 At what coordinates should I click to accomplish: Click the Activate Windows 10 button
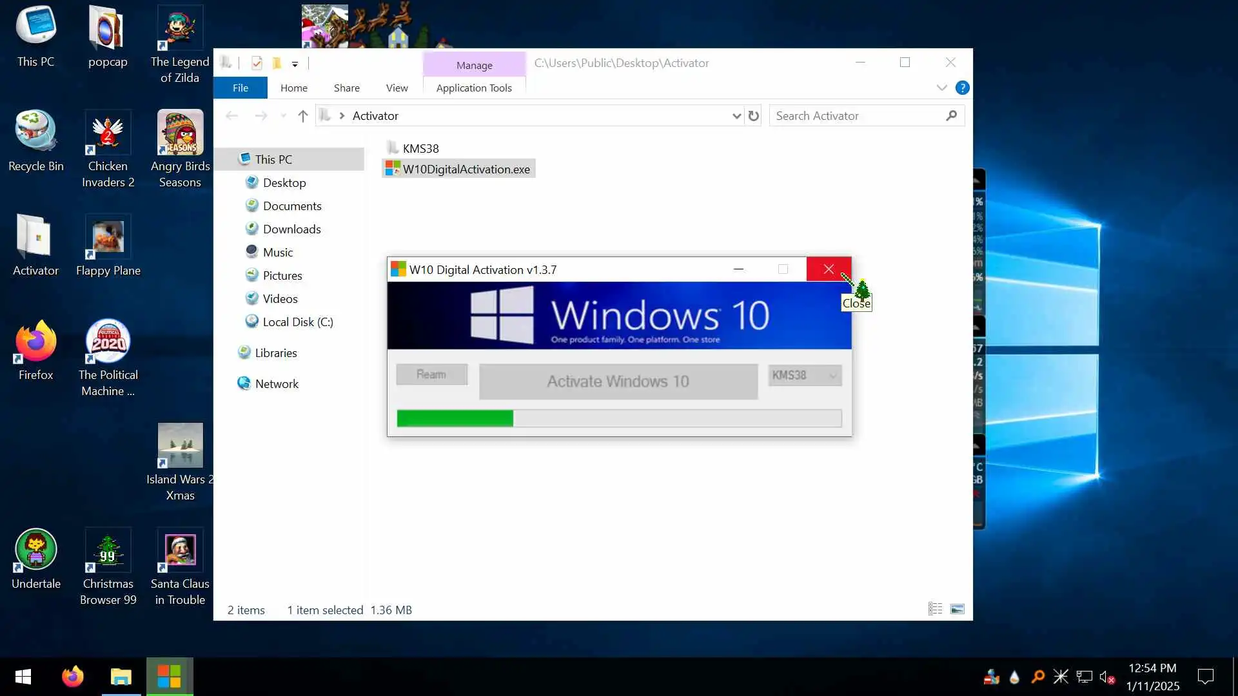618,382
